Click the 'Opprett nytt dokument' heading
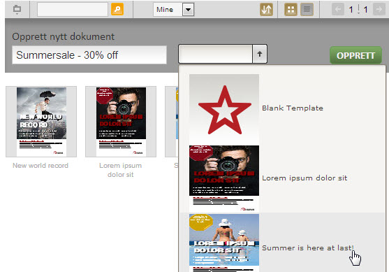389x272 pixels. [x=64, y=37]
